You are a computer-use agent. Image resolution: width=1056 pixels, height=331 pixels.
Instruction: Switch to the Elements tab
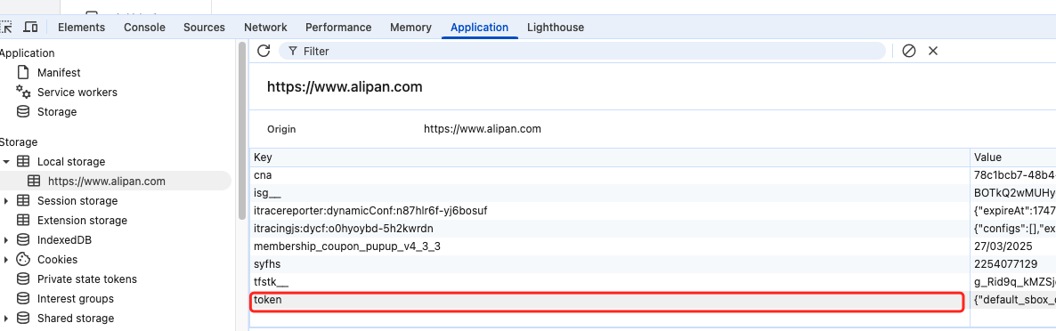[x=82, y=27]
